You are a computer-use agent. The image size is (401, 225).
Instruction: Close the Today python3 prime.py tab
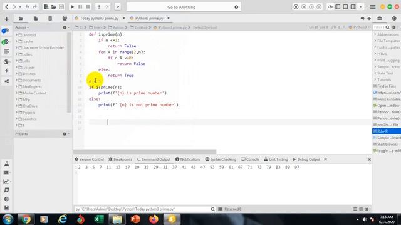point(124,18)
